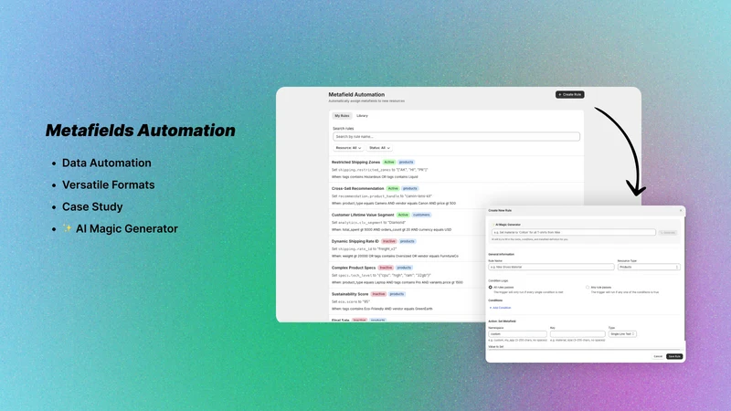Click the eco.score set value line
The width and height of the screenshot is (731, 411).
(x=351, y=301)
